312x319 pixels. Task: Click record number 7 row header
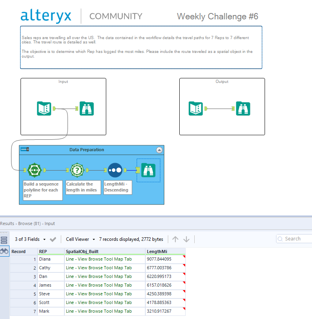24,311
